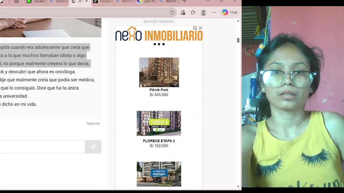This screenshot has height=193, width=344.
Task: Click the ADVERTISEMENT label
Action: pos(159,21)
